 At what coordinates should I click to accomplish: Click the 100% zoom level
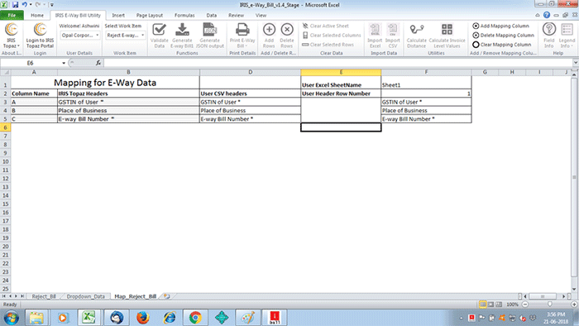coord(512,304)
